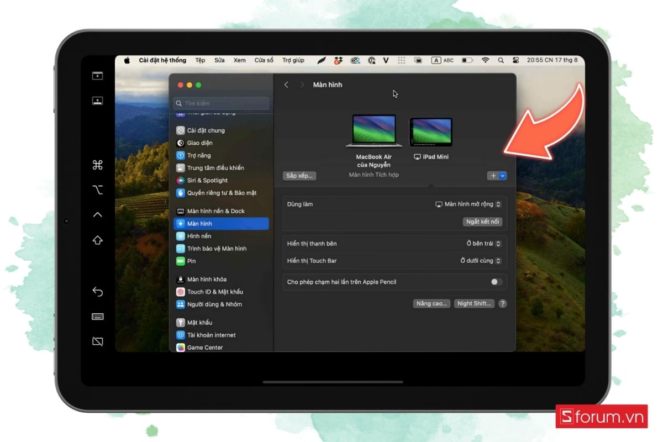Open Hiển thị Touch Bar dropdown

[481, 261]
